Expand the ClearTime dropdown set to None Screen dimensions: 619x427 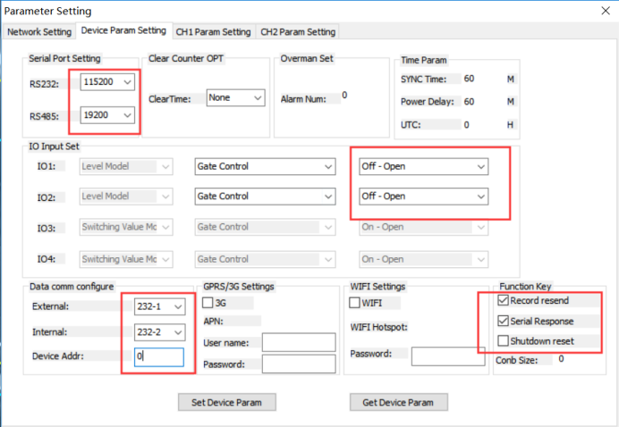(235, 97)
